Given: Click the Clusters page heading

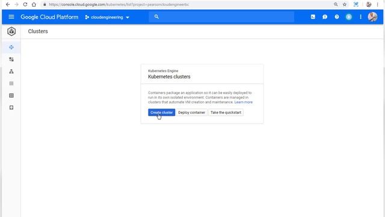Looking at the screenshot, I should [38, 31].
